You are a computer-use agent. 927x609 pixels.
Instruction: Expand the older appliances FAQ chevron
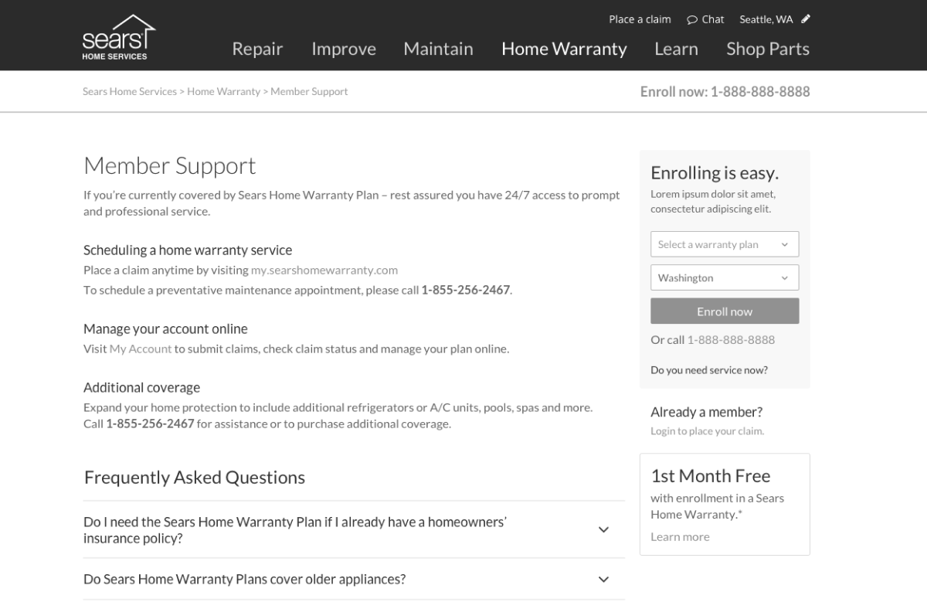coord(603,579)
